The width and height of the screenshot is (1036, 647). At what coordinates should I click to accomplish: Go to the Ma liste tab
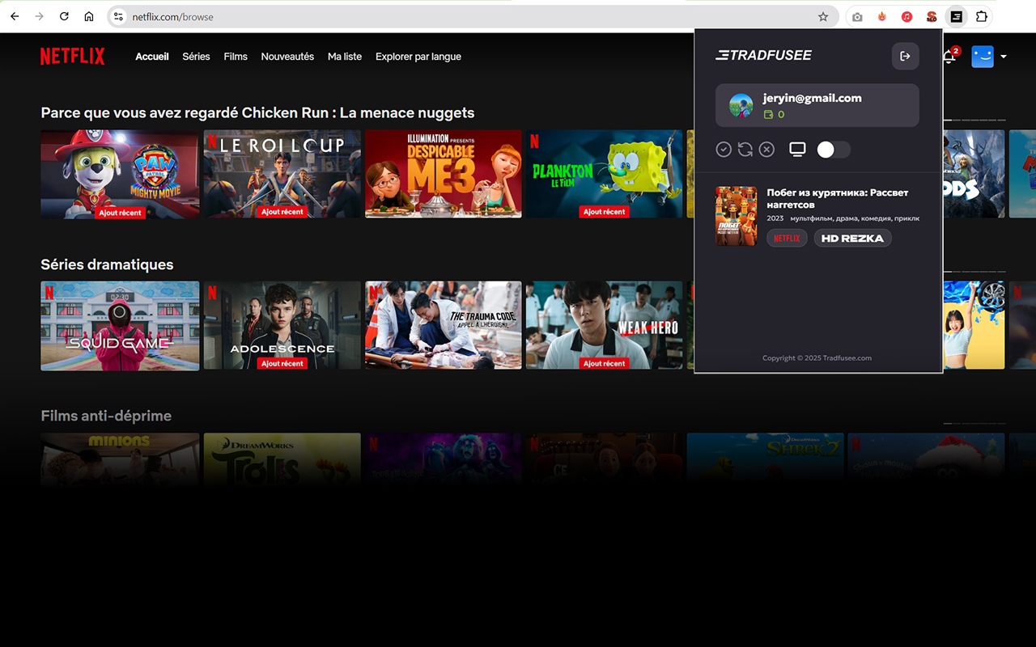click(345, 57)
